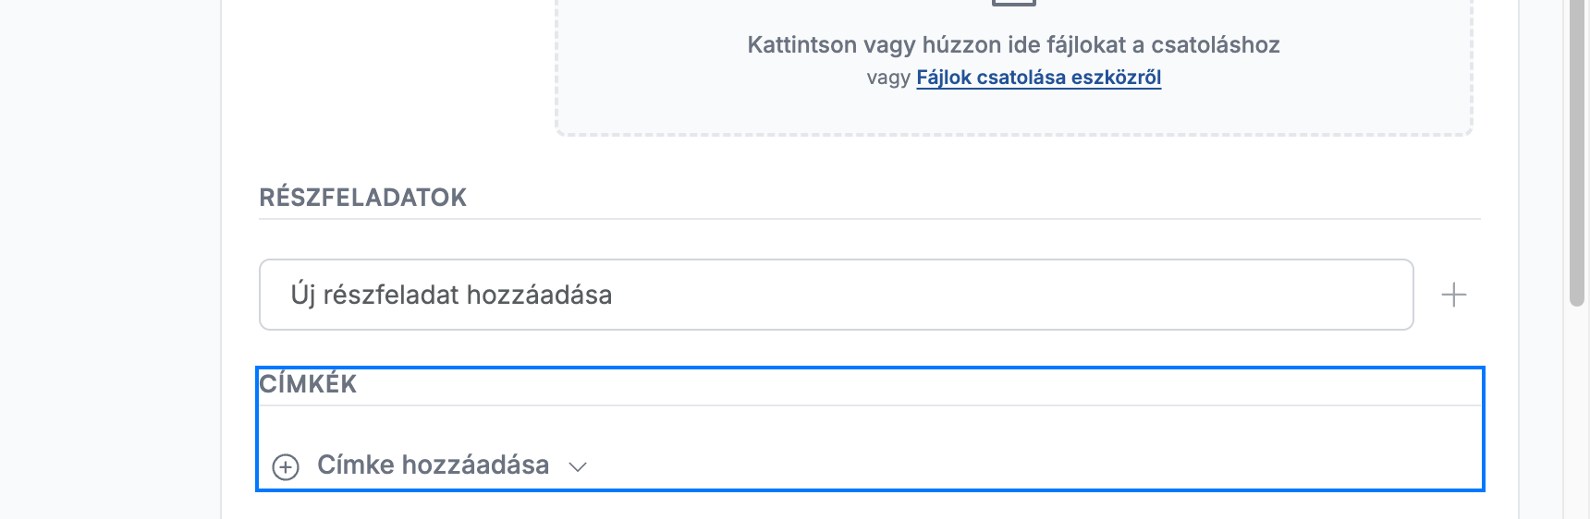Click the divider line under RÉSZFELADATOK

[x=869, y=219]
